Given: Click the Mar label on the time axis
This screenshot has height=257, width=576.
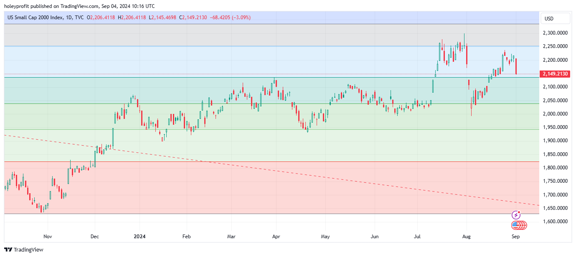Looking at the screenshot, I should [231, 237].
